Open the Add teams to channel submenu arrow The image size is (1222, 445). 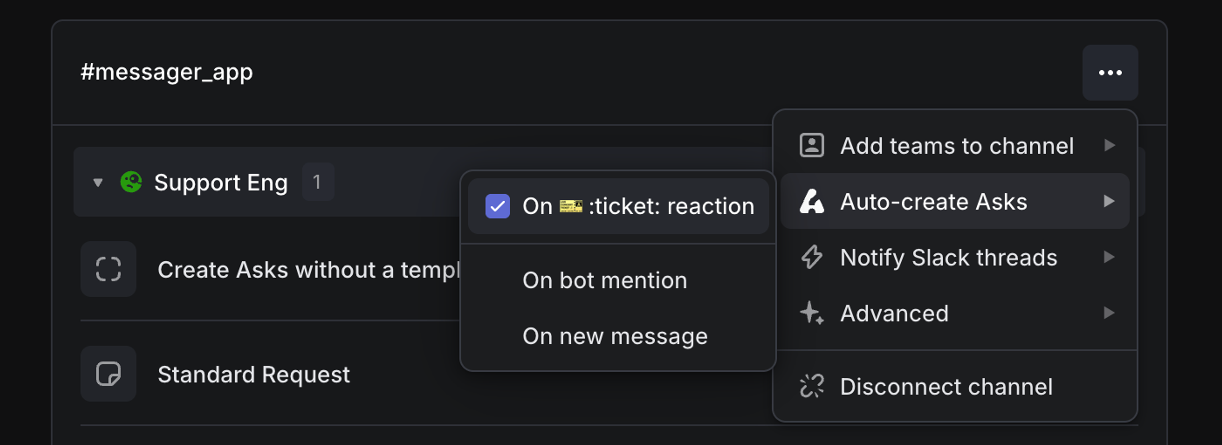click(x=1110, y=146)
